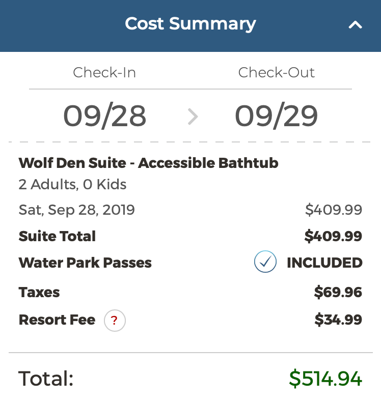Click the Taxes label
The height and width of the screenshot is (403, 381).
(x=39, y=293)
